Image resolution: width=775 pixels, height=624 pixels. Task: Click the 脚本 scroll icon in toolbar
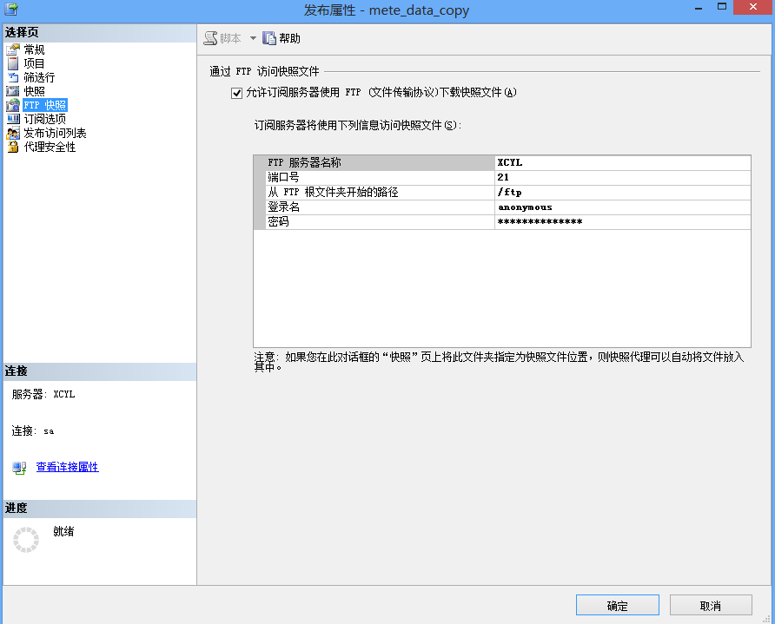pos(210,38)
